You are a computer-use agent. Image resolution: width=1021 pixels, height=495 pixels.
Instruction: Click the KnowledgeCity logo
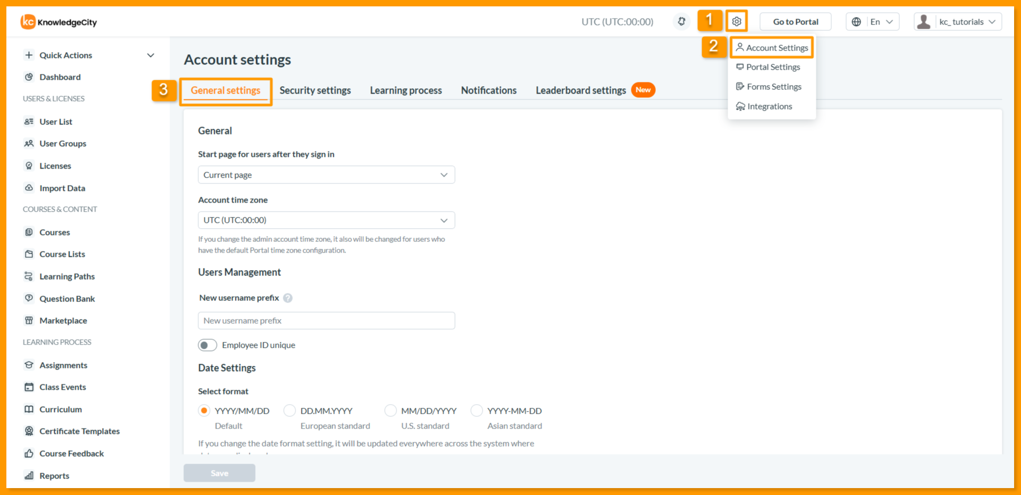pyautogui.click(x=58, y=22)
